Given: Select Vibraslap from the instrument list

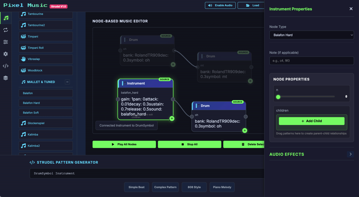Looking at the screenshot, I should [x=46, y=59].
